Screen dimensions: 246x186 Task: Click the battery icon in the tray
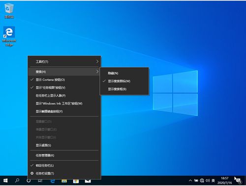point(196,181)
